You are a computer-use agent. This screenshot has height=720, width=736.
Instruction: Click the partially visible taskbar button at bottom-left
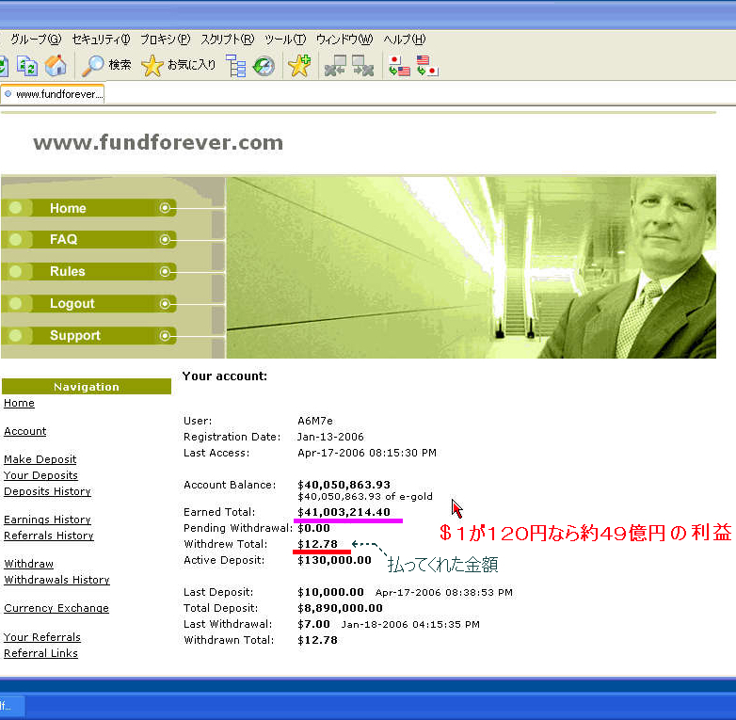coord(12,706)
